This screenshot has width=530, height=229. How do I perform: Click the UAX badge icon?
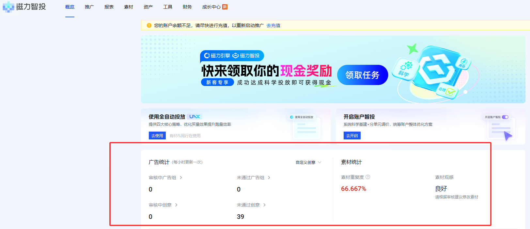[195, 117]
